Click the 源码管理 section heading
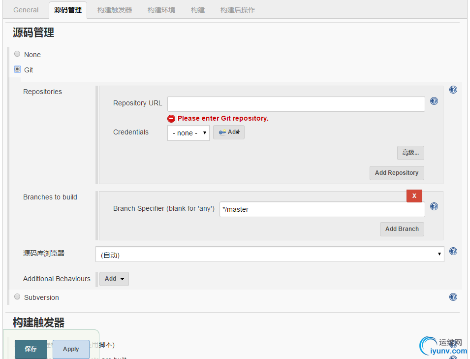This screenshot has width=470, height=359. (x=33, y=33)
